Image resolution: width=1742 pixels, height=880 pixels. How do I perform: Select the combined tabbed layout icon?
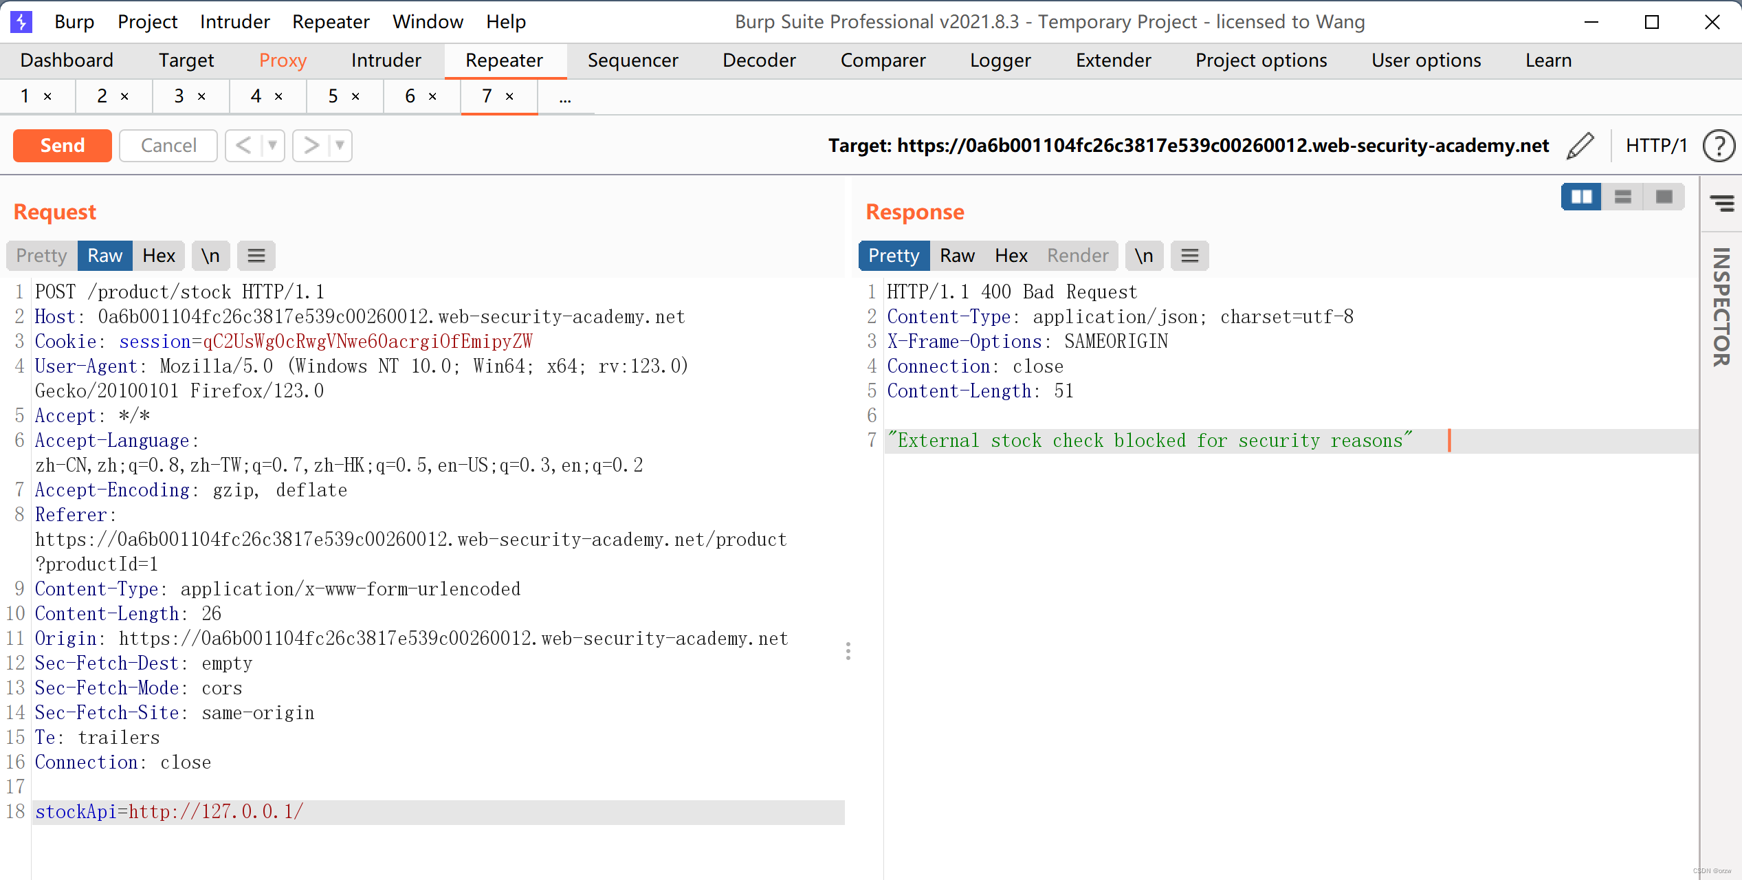[1664, 197]
